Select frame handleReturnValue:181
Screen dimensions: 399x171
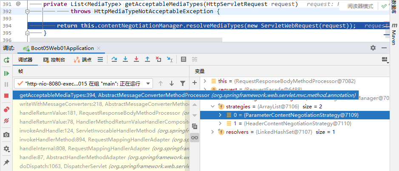101,113
